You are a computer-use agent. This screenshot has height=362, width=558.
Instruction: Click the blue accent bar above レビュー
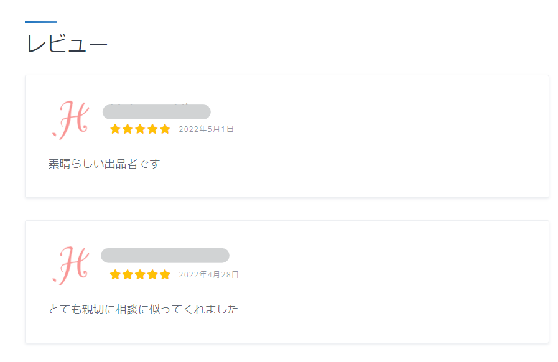(x=40, y=22)
